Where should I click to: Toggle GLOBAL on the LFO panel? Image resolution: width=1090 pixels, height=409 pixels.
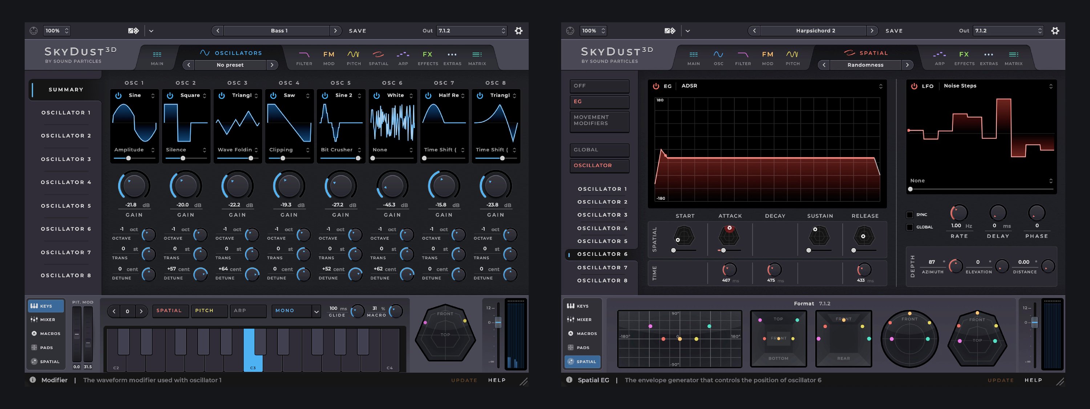tap(909, 227)
